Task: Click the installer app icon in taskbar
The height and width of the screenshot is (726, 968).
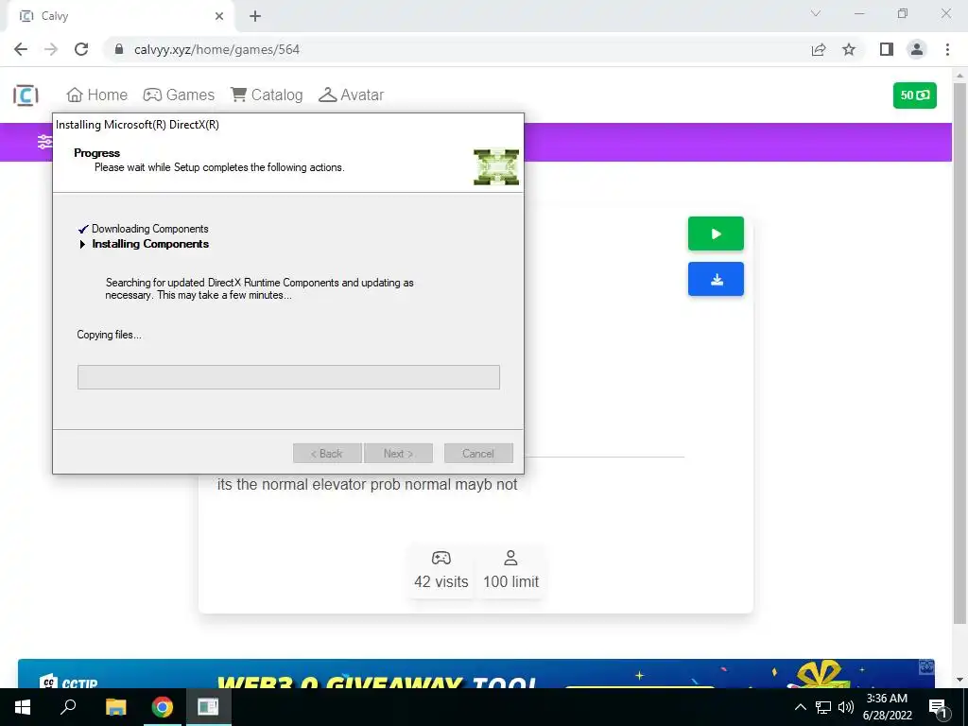Action: 208,707
